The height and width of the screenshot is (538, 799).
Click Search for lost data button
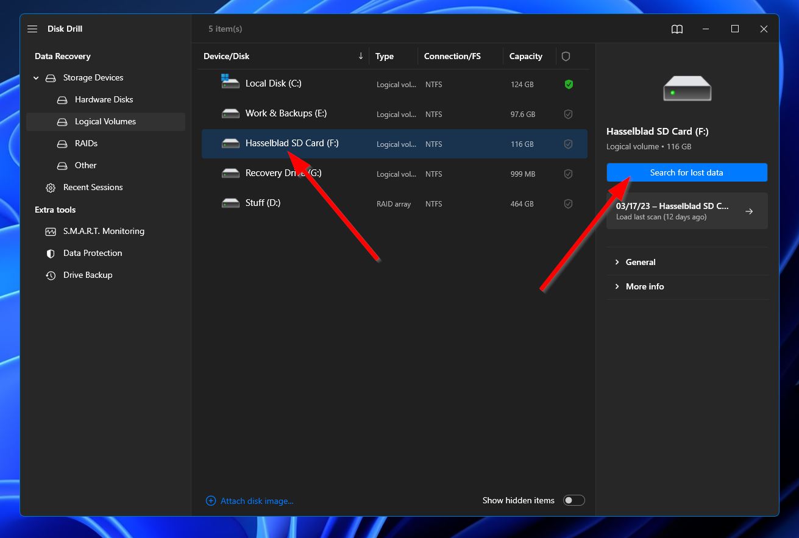point(687,172)
